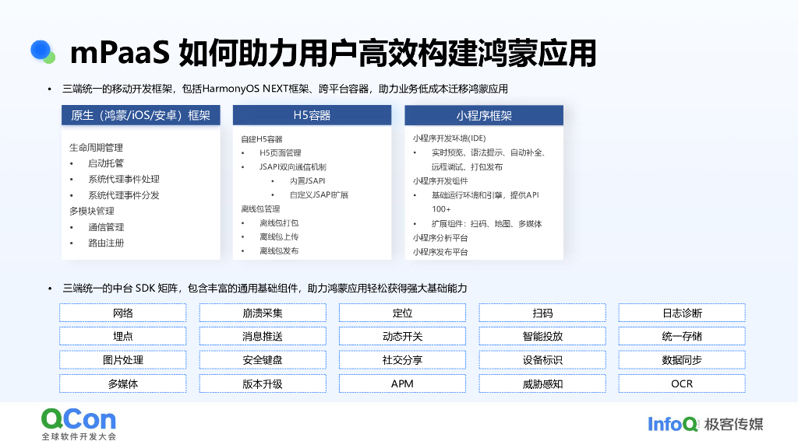Click the 扫码 SDK component
The image size is (798, 448).
542,312
